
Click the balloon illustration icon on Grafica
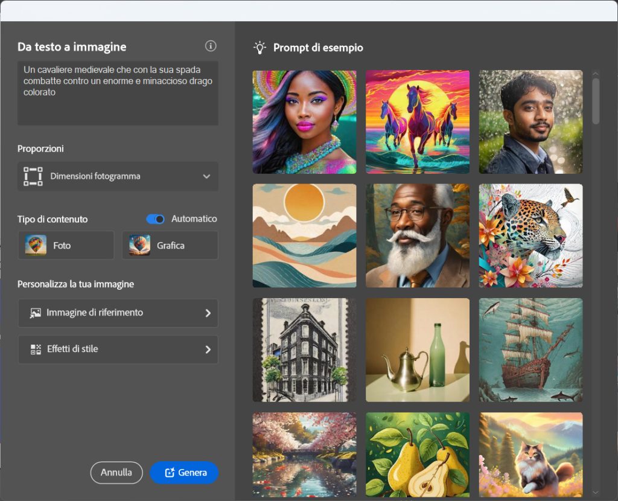click(139, 245)
